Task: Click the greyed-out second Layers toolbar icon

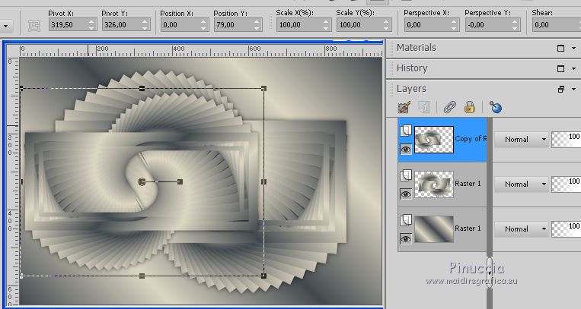Action: click(423, 108)
